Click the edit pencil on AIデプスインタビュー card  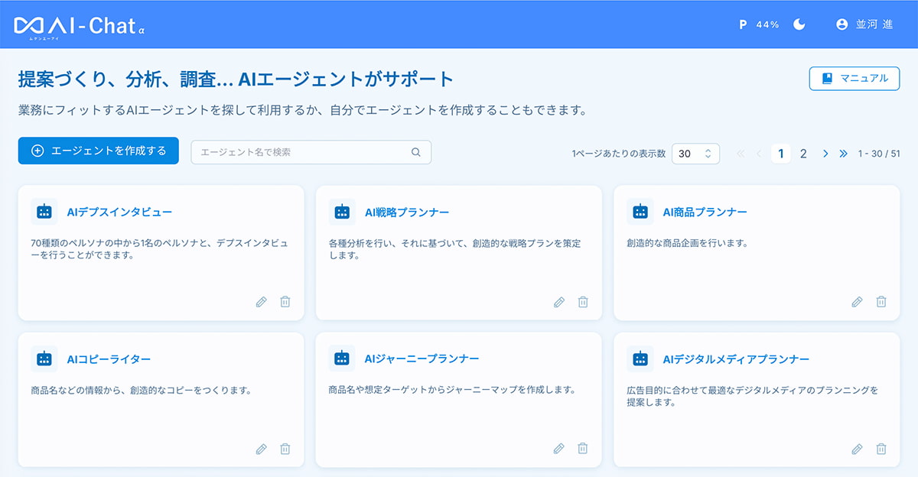262,302
